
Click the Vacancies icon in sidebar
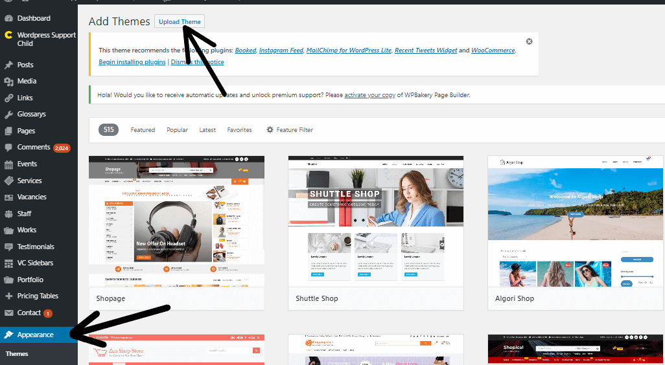point(8,197)
